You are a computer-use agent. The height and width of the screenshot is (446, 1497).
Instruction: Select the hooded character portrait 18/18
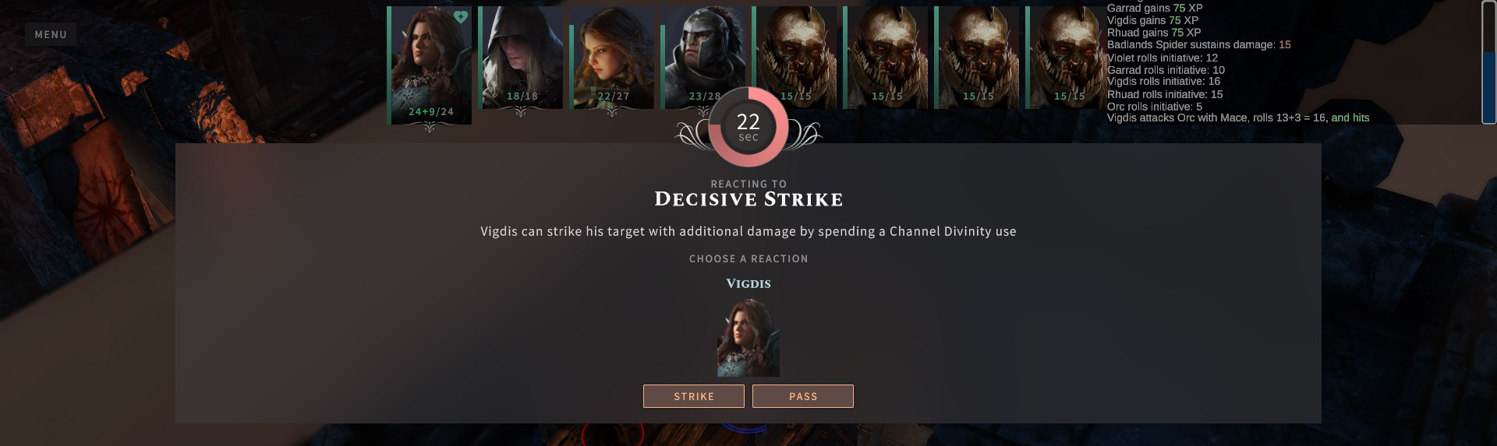[x=522, y=58]
